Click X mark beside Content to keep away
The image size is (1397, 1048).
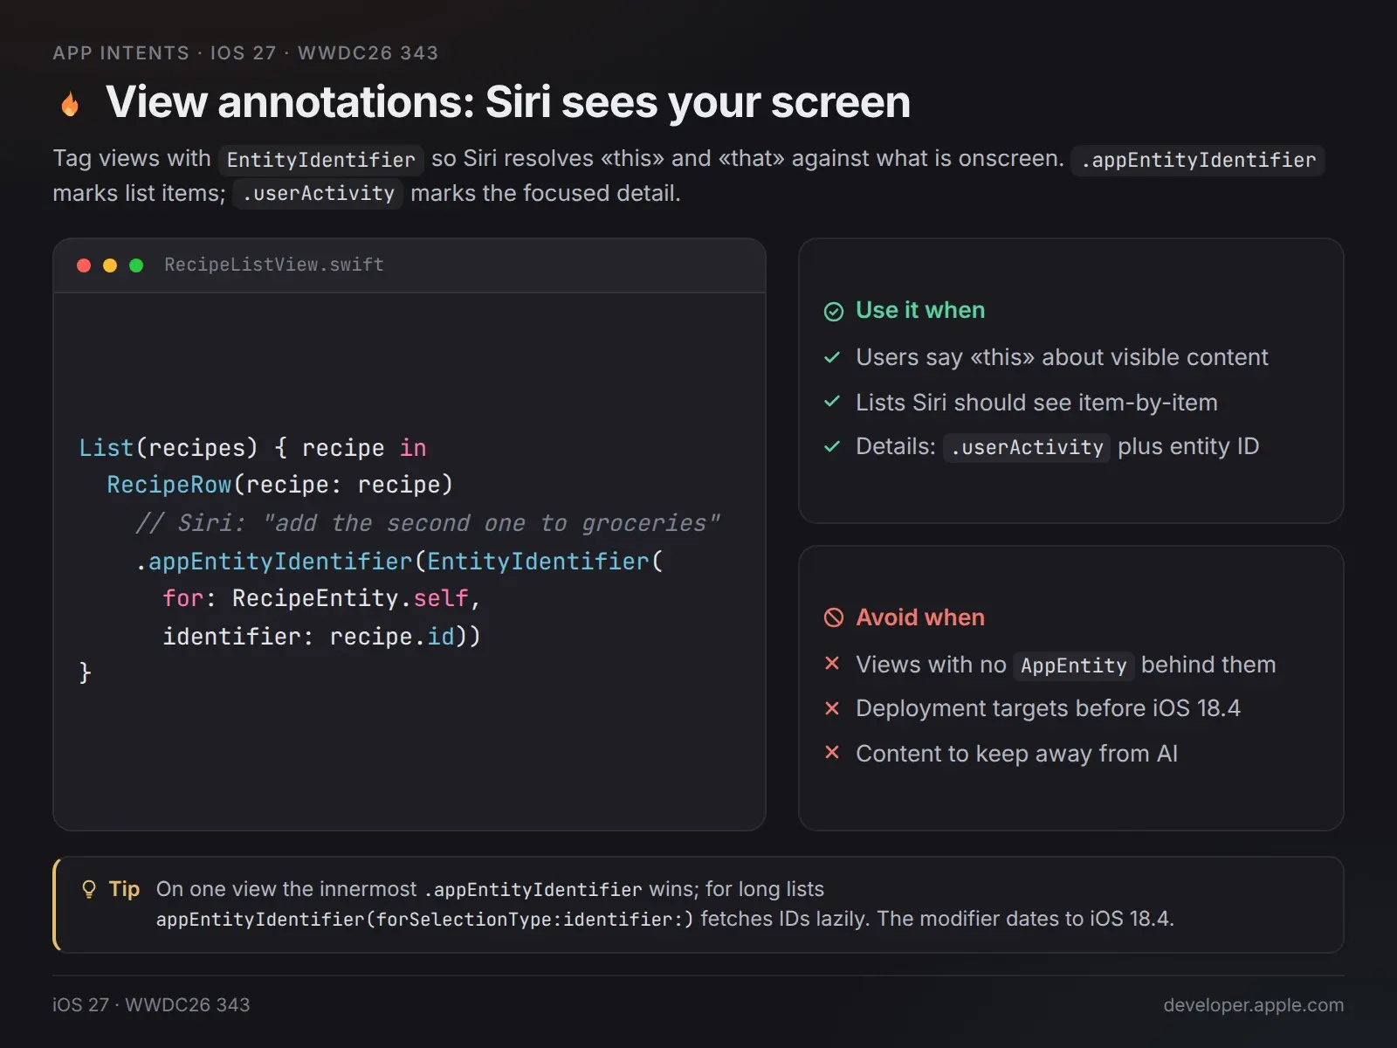(x=832, y=753)
